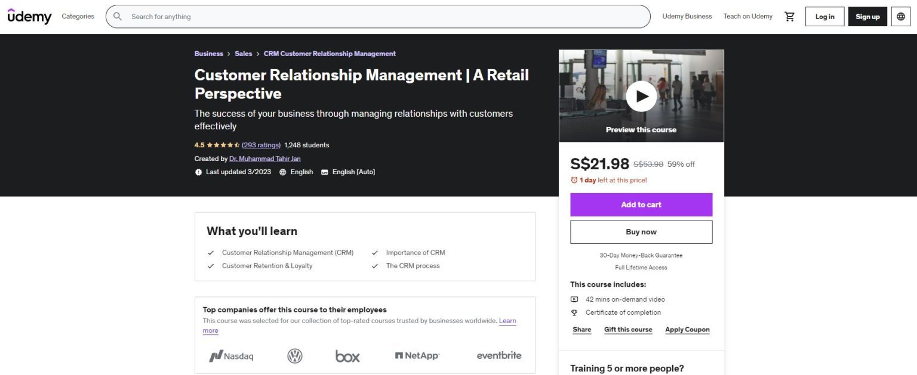917x375 pixels.
Task: Add the course to cart
Action: pyautogui.click(x=641, y=204)
